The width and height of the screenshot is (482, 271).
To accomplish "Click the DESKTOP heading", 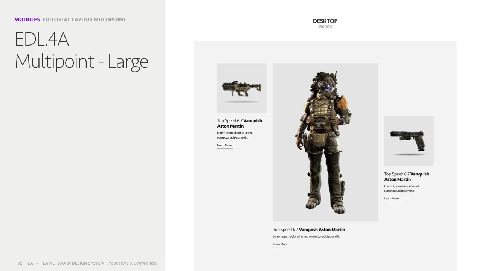I will (x=325, y=21).
